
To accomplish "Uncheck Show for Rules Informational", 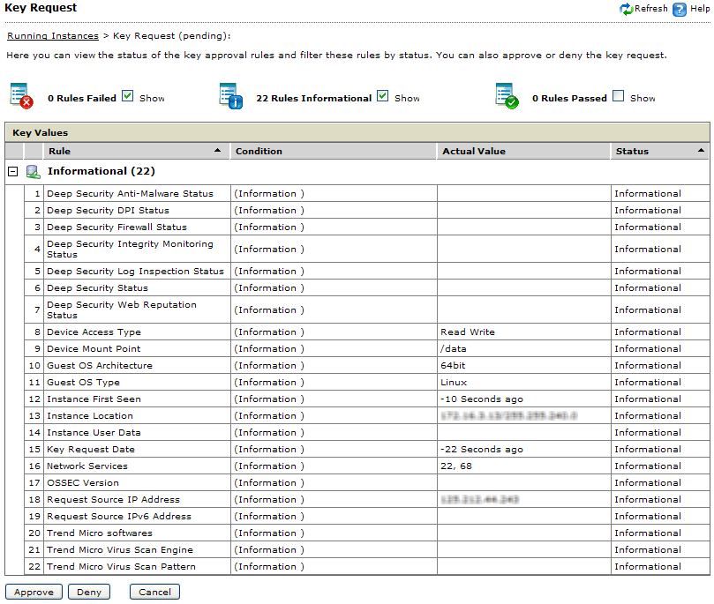I will coord(383,96).
